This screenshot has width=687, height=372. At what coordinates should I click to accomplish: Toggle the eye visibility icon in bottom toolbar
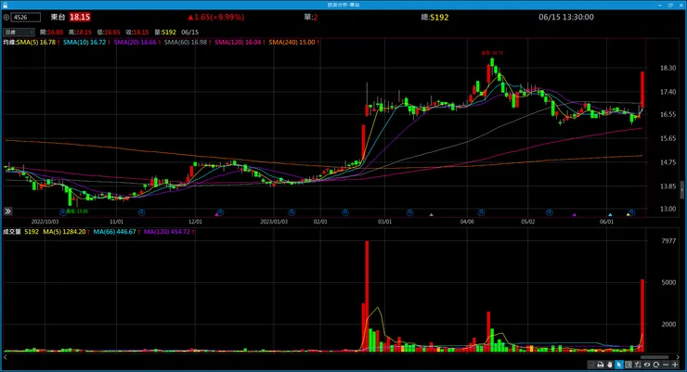click(x=647, y=365)
